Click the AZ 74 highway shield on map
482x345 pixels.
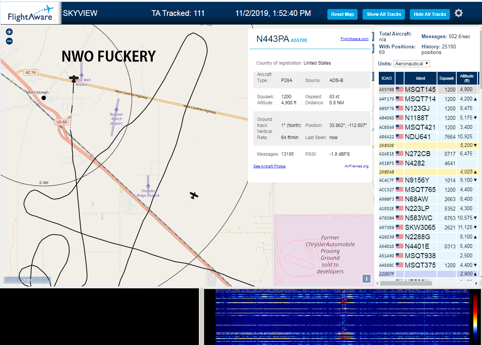(x=31, y=73)
